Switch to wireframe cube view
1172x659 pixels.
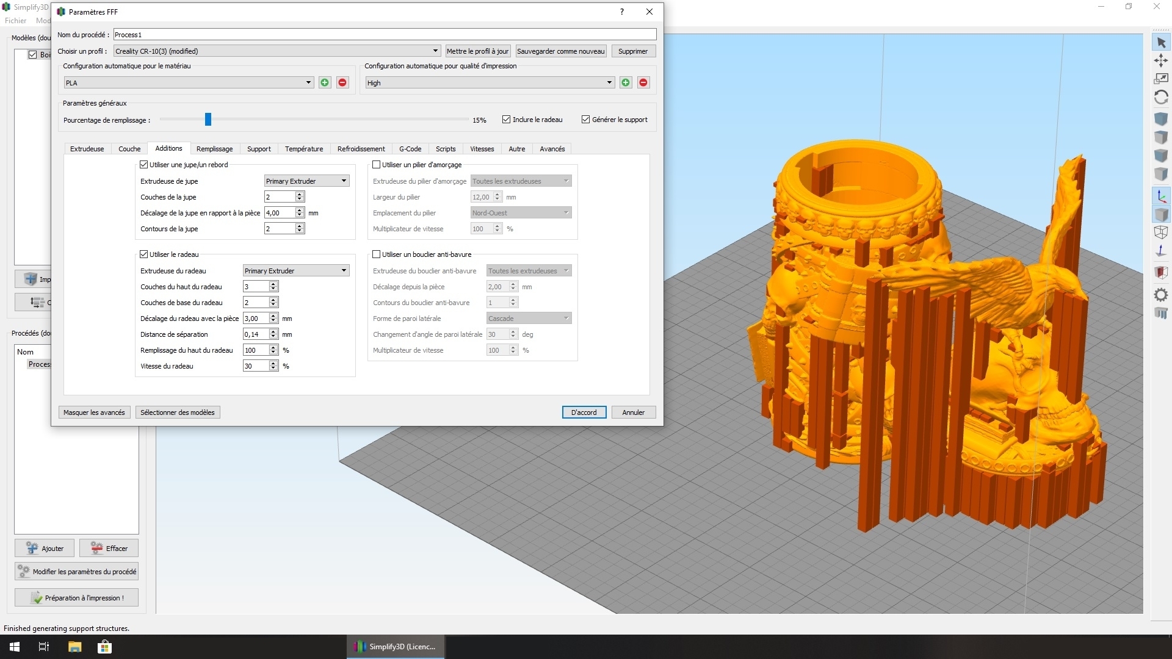1161,232
